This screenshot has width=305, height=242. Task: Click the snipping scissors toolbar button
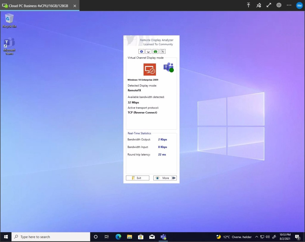(163, 51)
